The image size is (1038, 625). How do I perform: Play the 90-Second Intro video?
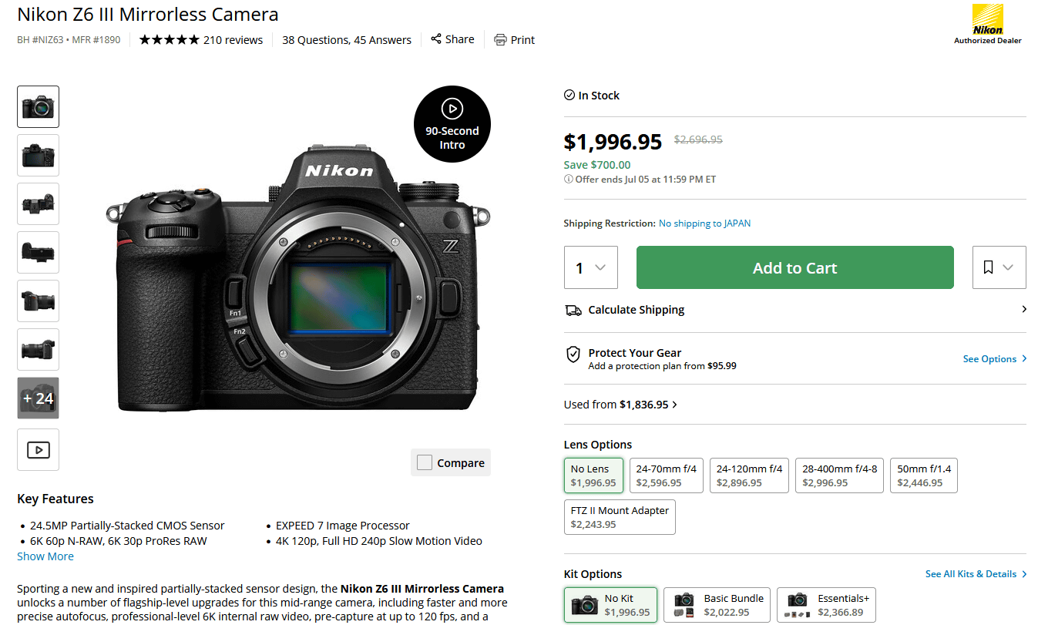452,109
